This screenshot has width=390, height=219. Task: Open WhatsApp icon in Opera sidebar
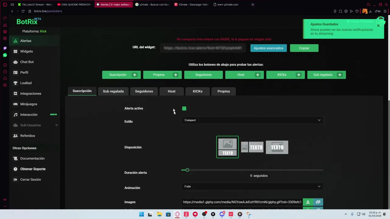5,55
